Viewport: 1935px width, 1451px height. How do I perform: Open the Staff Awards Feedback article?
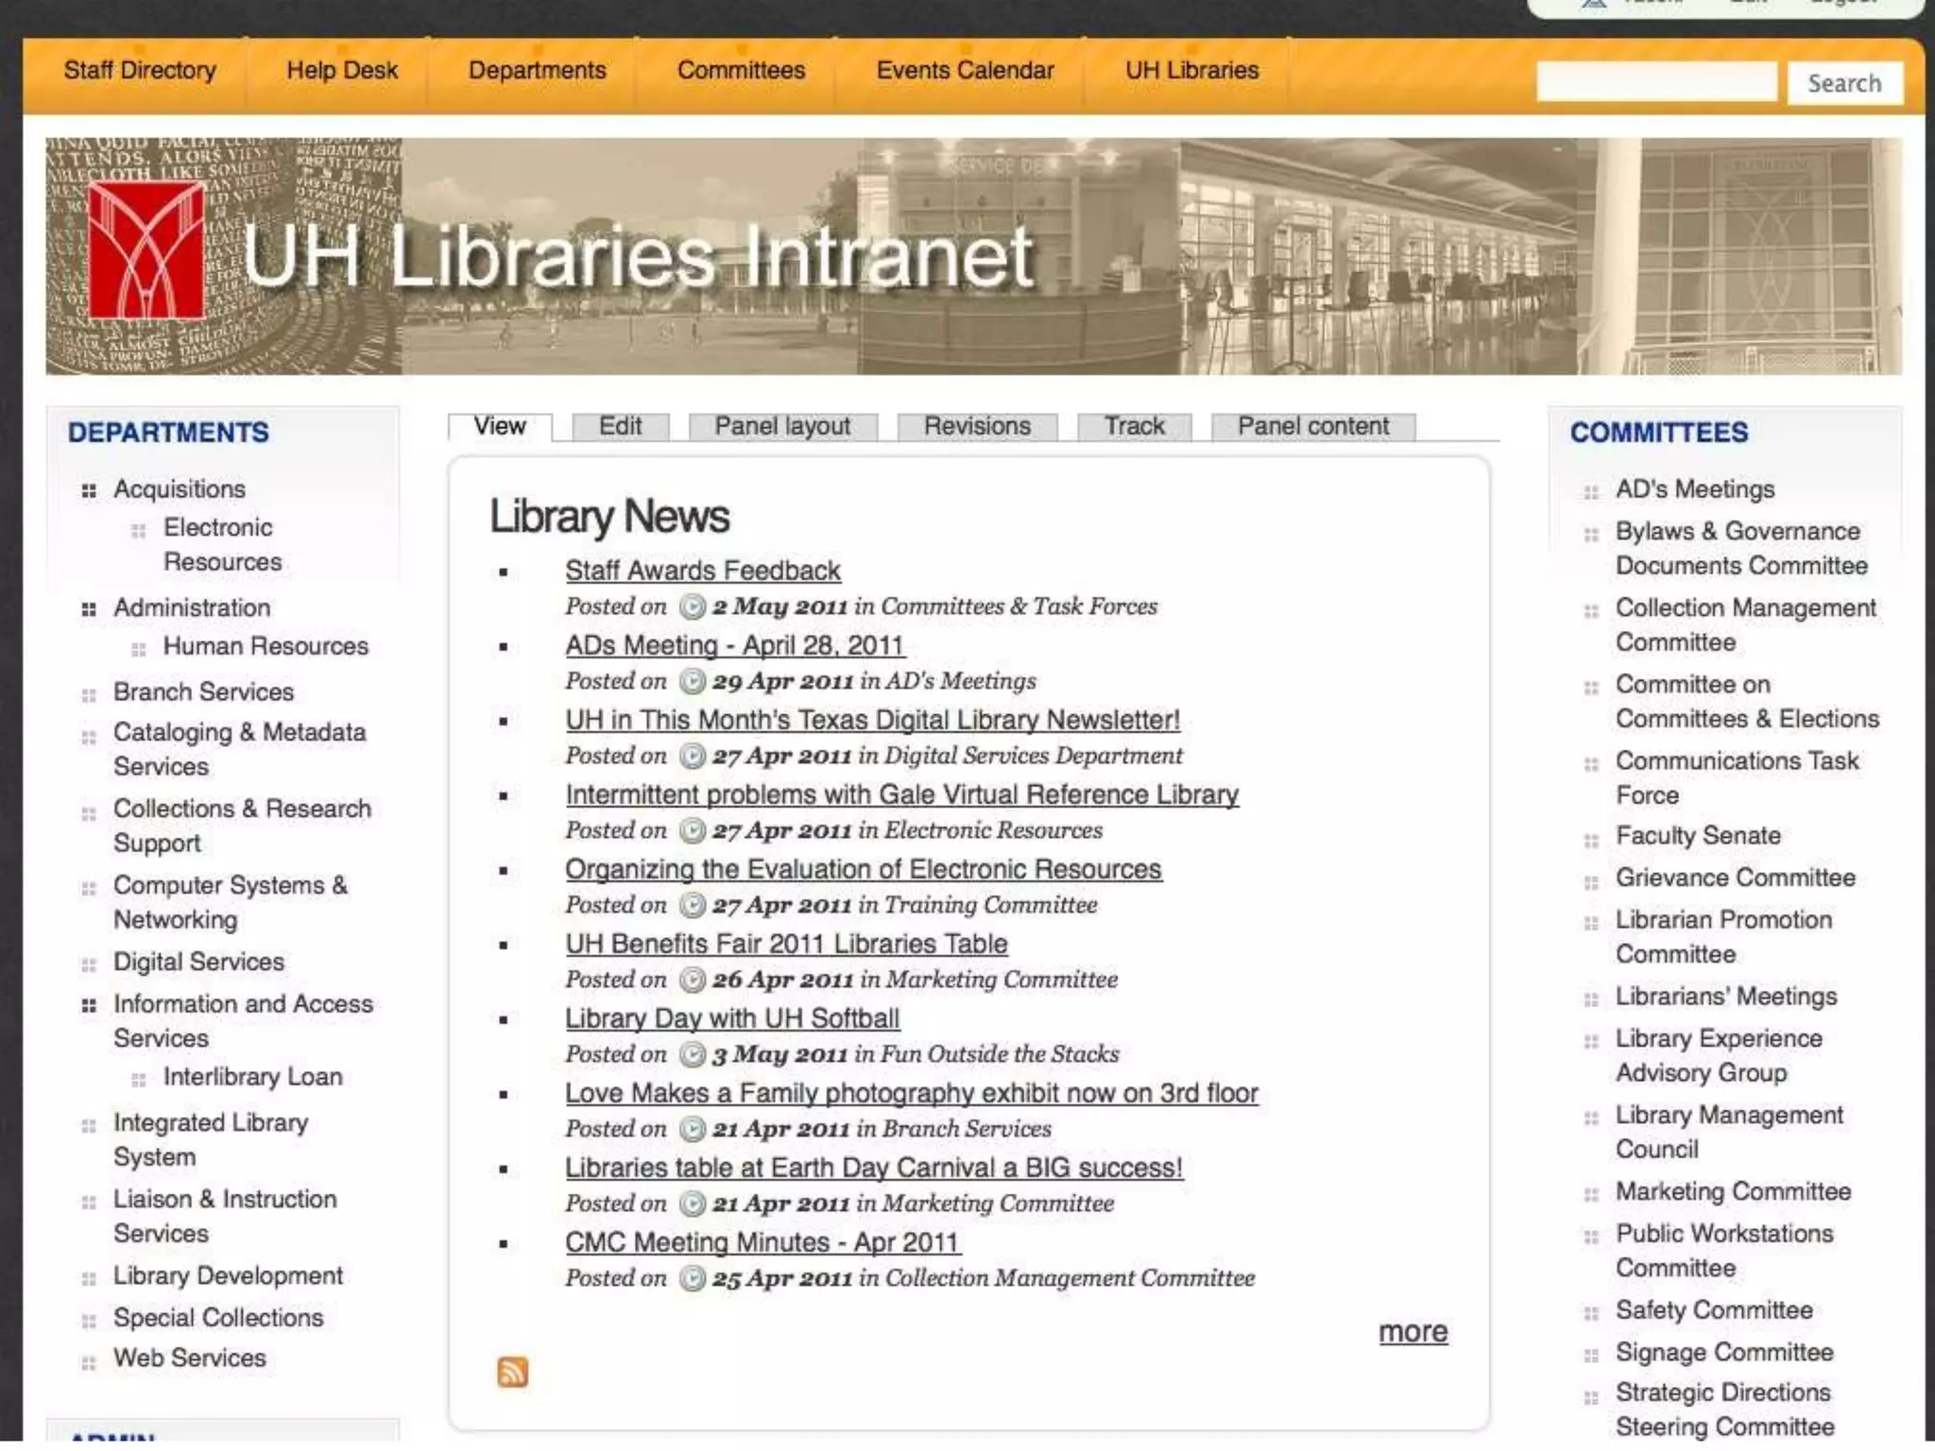pos(702,571)
